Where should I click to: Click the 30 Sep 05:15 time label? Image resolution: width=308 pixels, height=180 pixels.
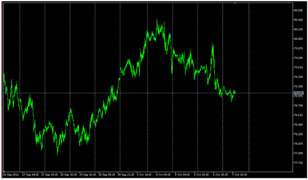107,175
